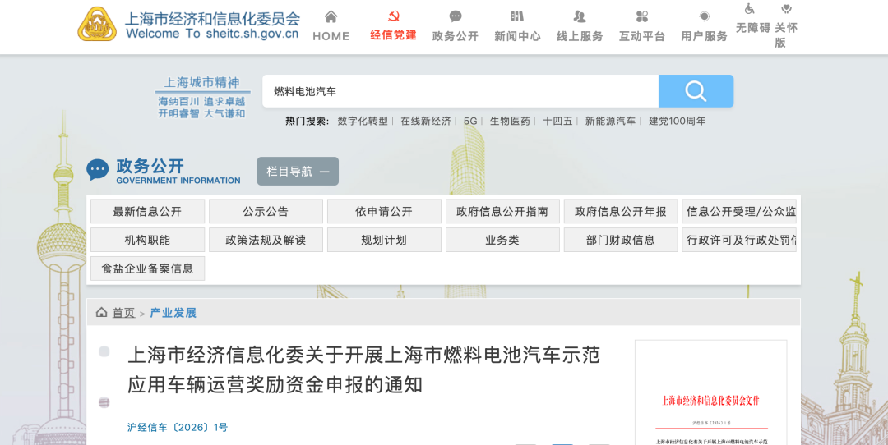The image size is (888, 445).
Task: Select the 线上服务 user icon
Action: point(580,16)
